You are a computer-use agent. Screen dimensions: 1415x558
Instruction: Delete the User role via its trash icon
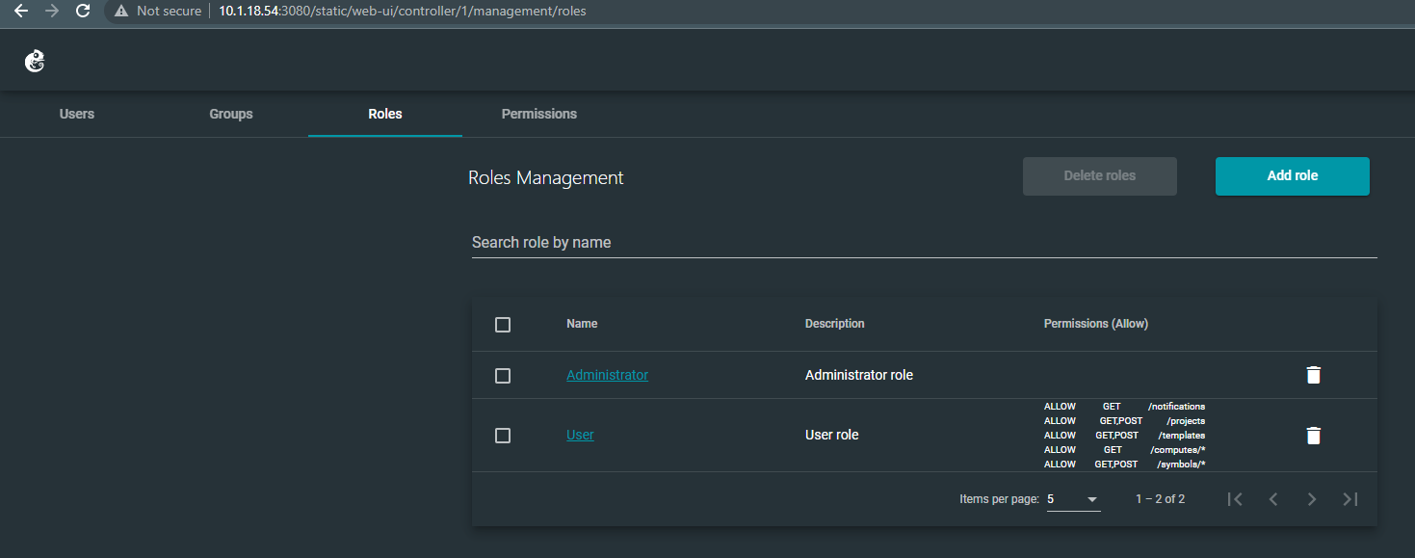[1314, 436]
